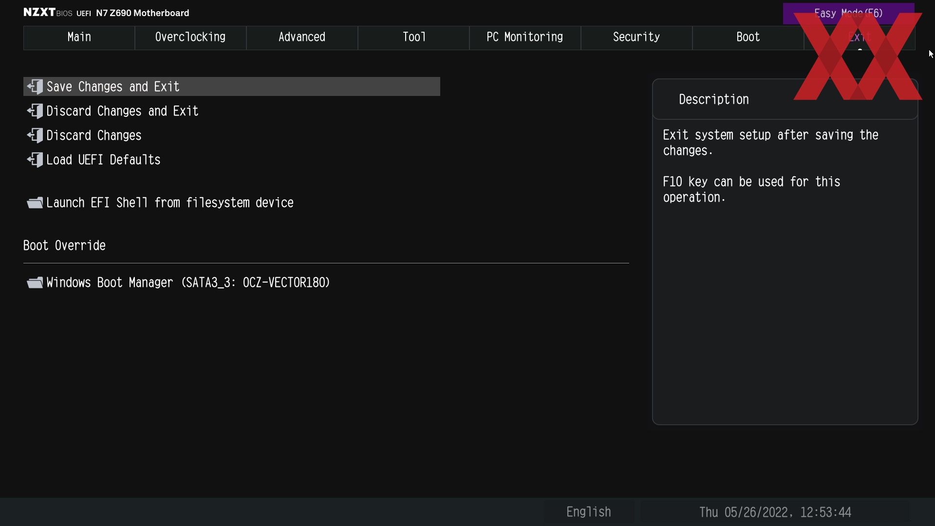This screenshot has width=935, height=526.
Task: Change the English language selector
Action: click(x=589, y=512)
